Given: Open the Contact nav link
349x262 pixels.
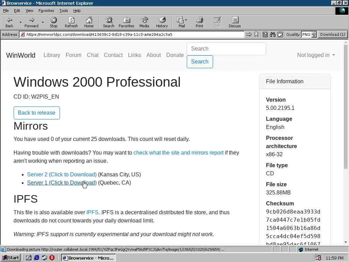Looking at the screenshot, I should click(113, 55).
